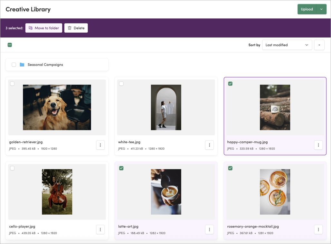Open three-dot menu for latte-art.jpg

tap(209, 229)
